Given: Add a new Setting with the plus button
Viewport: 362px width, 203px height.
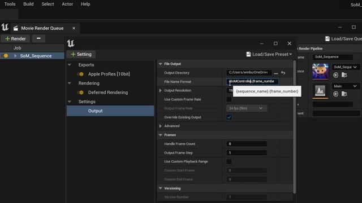Looking at the screenshot, I should 81,54.
